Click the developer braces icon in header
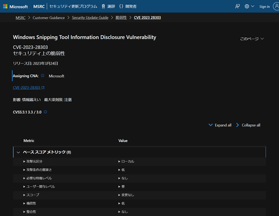279x216 pixels. tap(121, 6)
